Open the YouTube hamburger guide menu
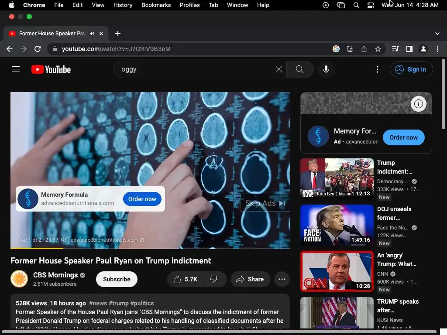447x335 pixels. [16, 69]
